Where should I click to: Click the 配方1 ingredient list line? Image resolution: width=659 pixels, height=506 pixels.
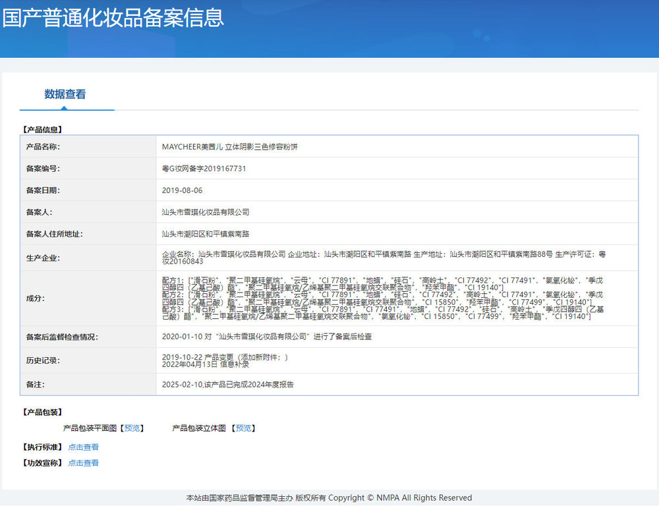click(382, 284)
